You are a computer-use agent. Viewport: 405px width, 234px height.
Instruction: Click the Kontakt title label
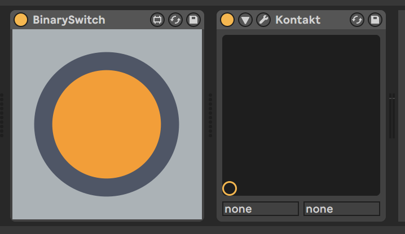coord(298,20)
